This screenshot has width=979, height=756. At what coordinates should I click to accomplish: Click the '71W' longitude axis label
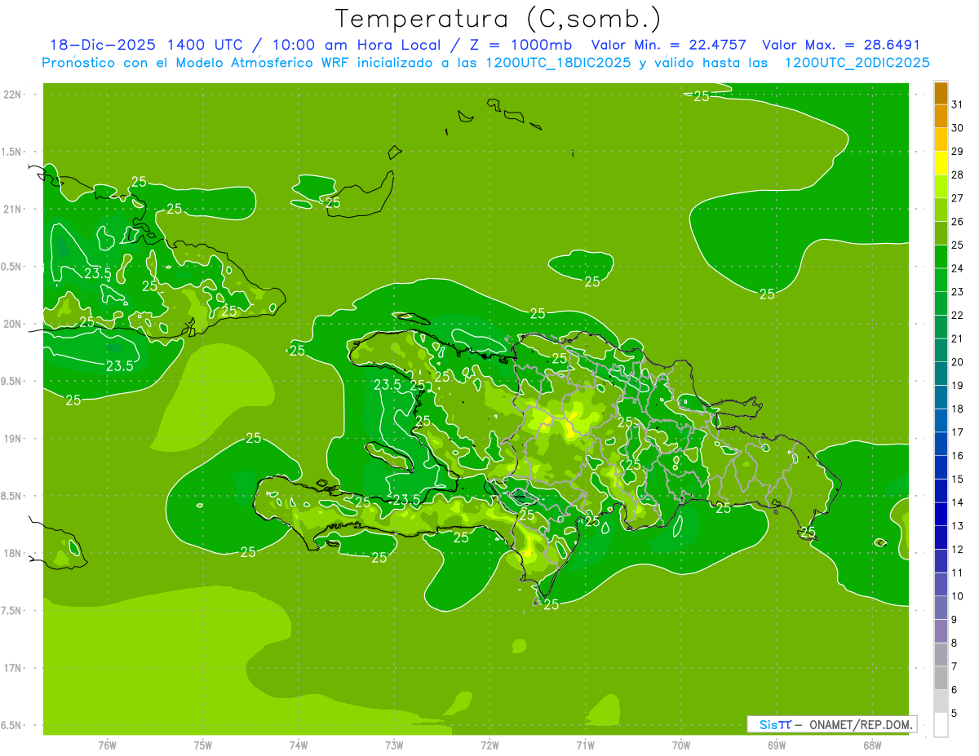(585, 745)
